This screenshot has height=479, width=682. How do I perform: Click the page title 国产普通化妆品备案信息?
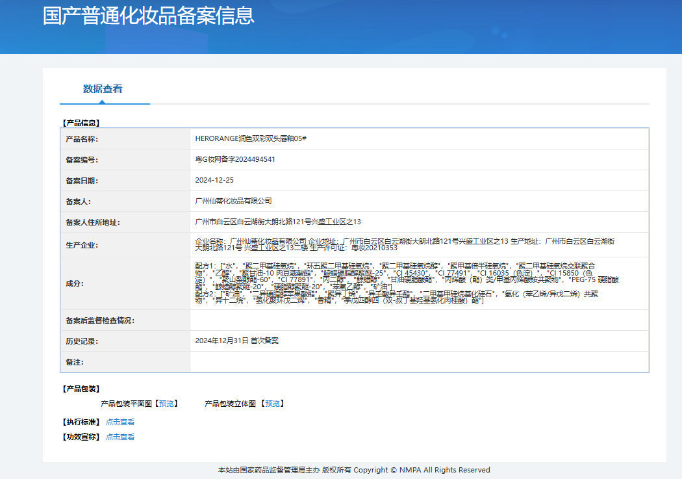[149, 16]
